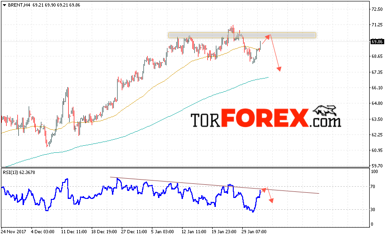
Task: Click the red downward arrow head on price chart
Action: [279, 69]
